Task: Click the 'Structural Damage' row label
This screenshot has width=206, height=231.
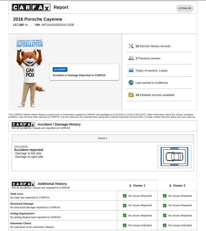Action: point(22,204)
